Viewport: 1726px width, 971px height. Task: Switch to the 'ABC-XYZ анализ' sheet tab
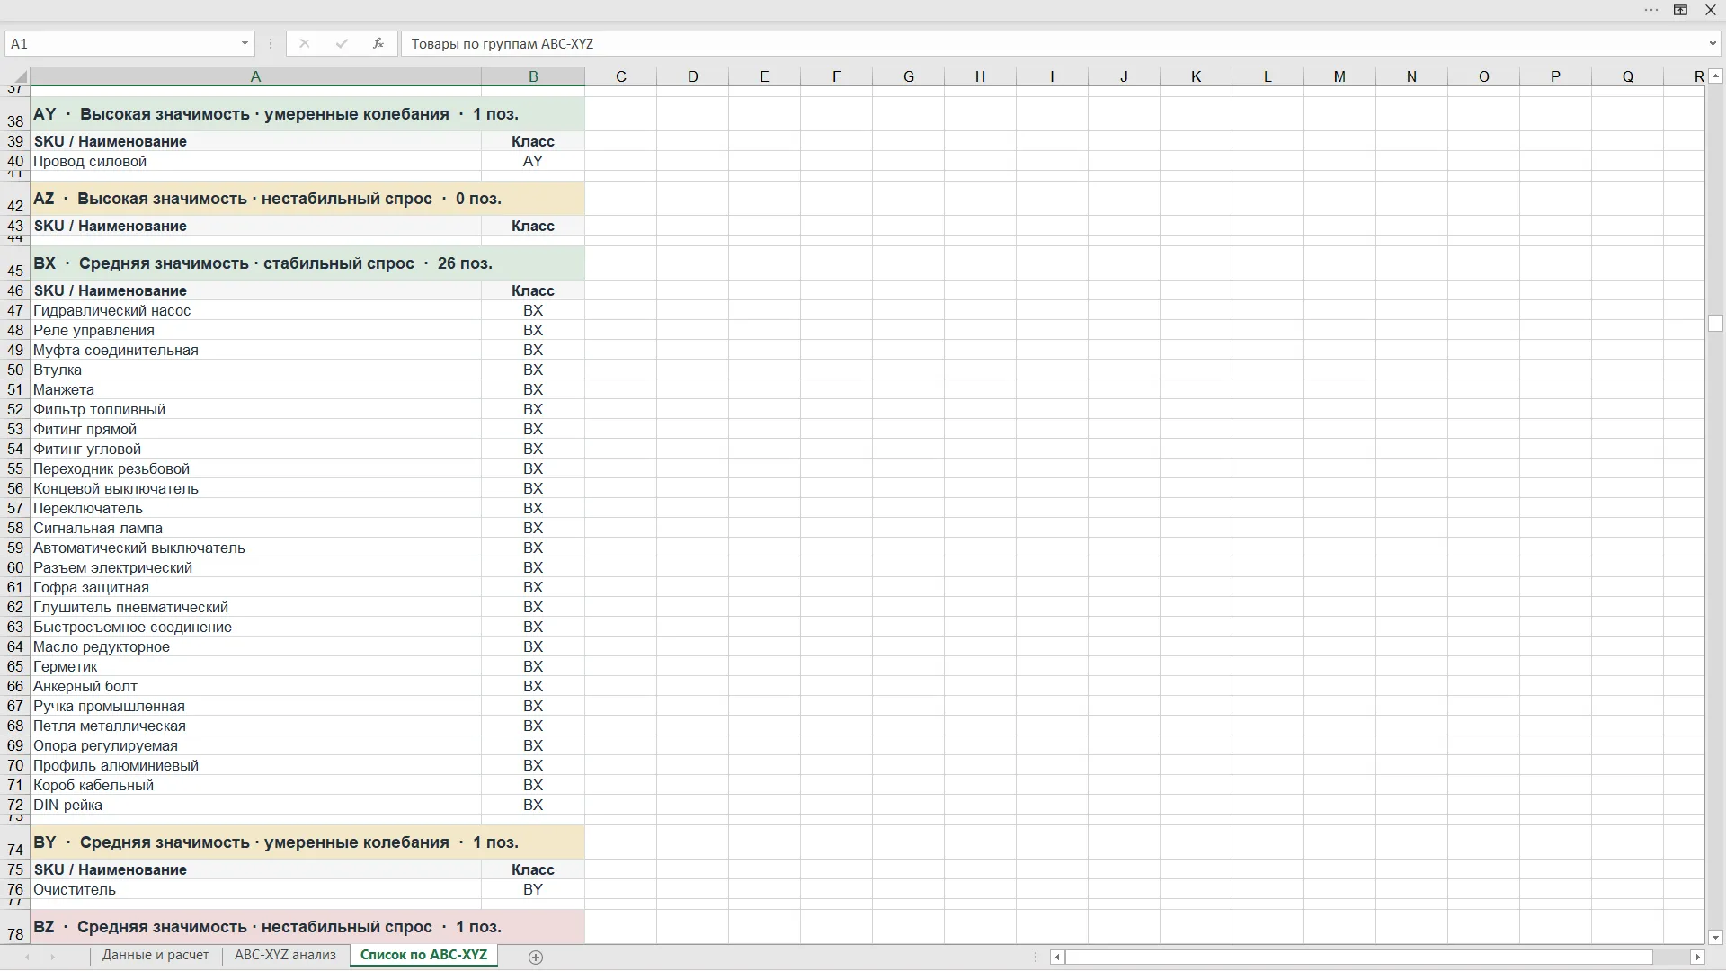click(x=285, y=955)
